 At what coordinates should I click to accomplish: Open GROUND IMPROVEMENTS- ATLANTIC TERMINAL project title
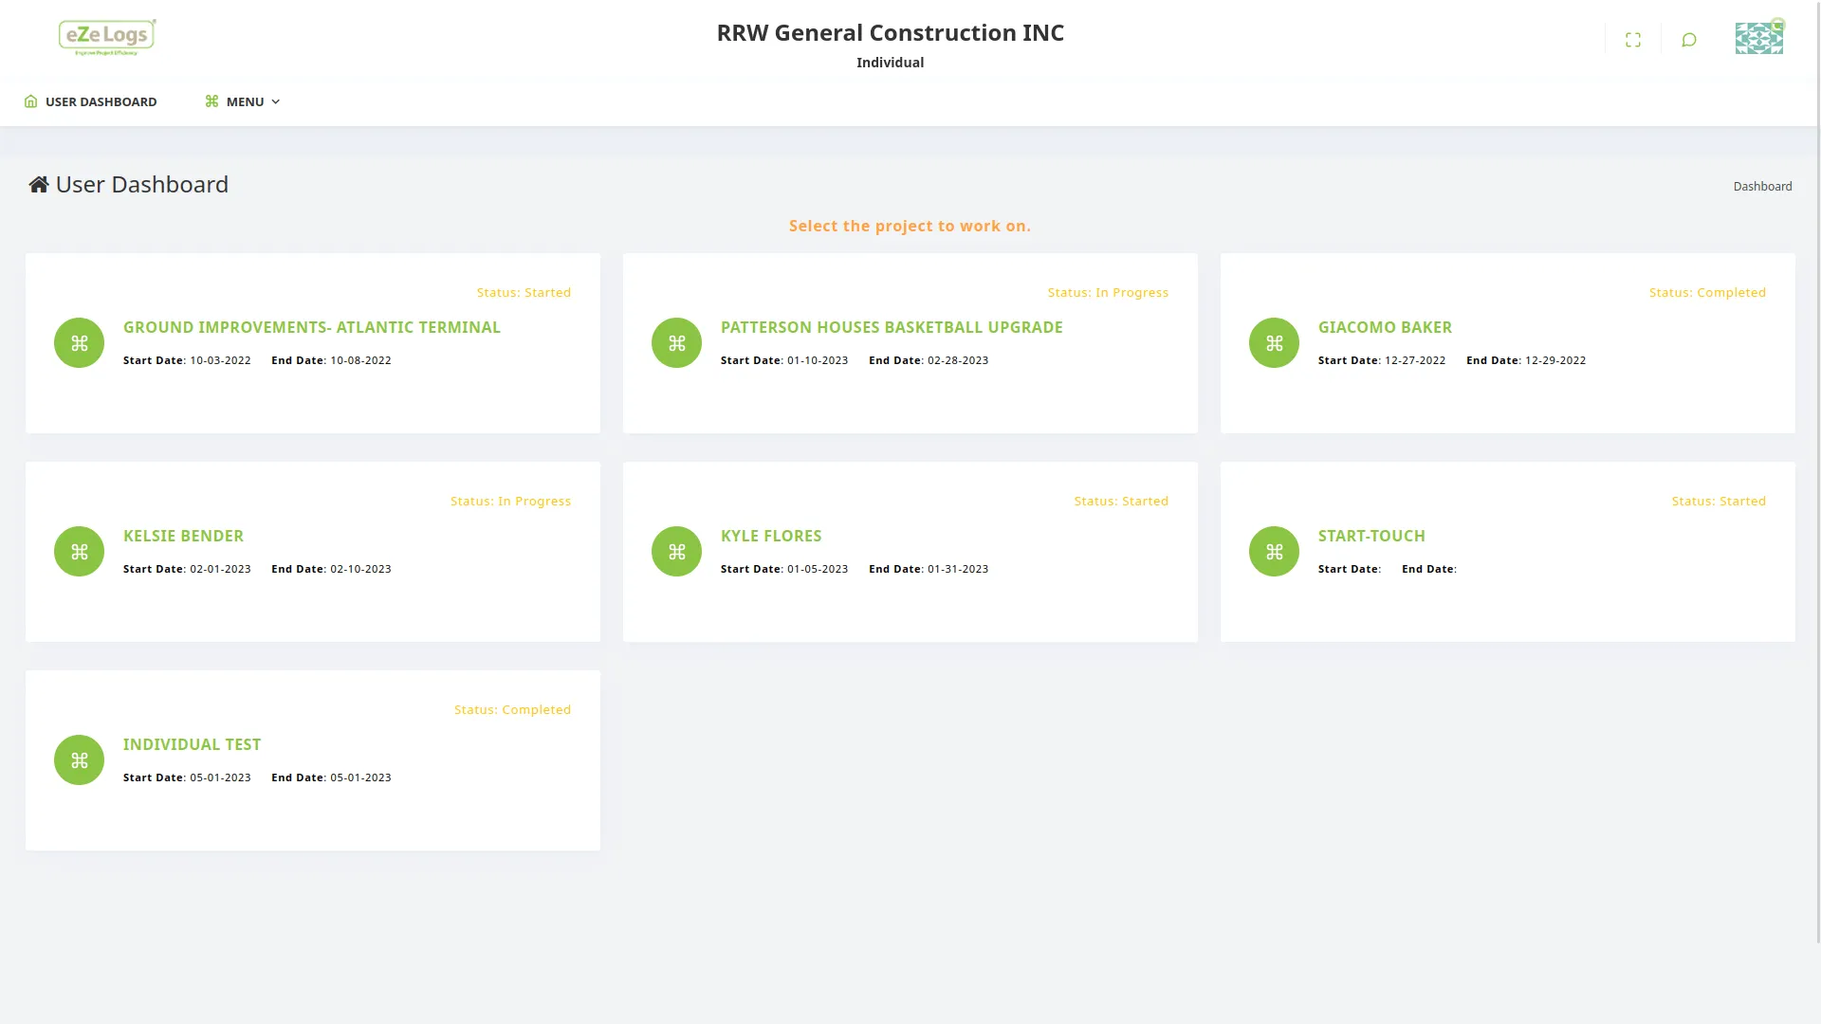pyautogui.click(x=311, y=327)
